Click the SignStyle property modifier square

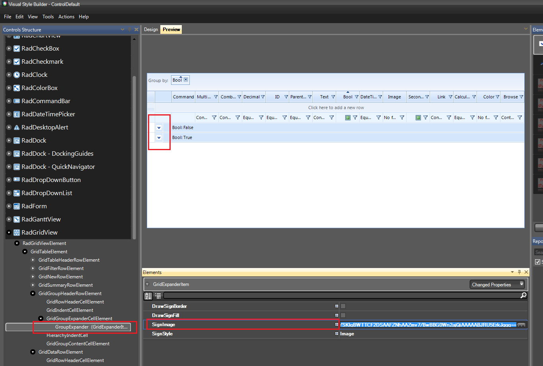[x=337, y=334]
